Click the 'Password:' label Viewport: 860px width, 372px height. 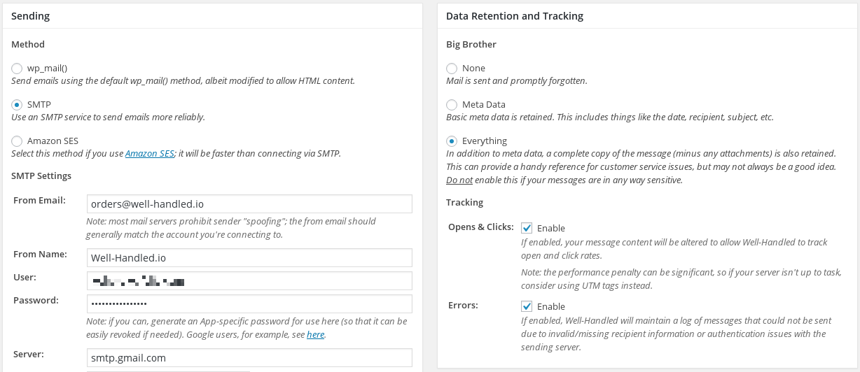point(36,301)
